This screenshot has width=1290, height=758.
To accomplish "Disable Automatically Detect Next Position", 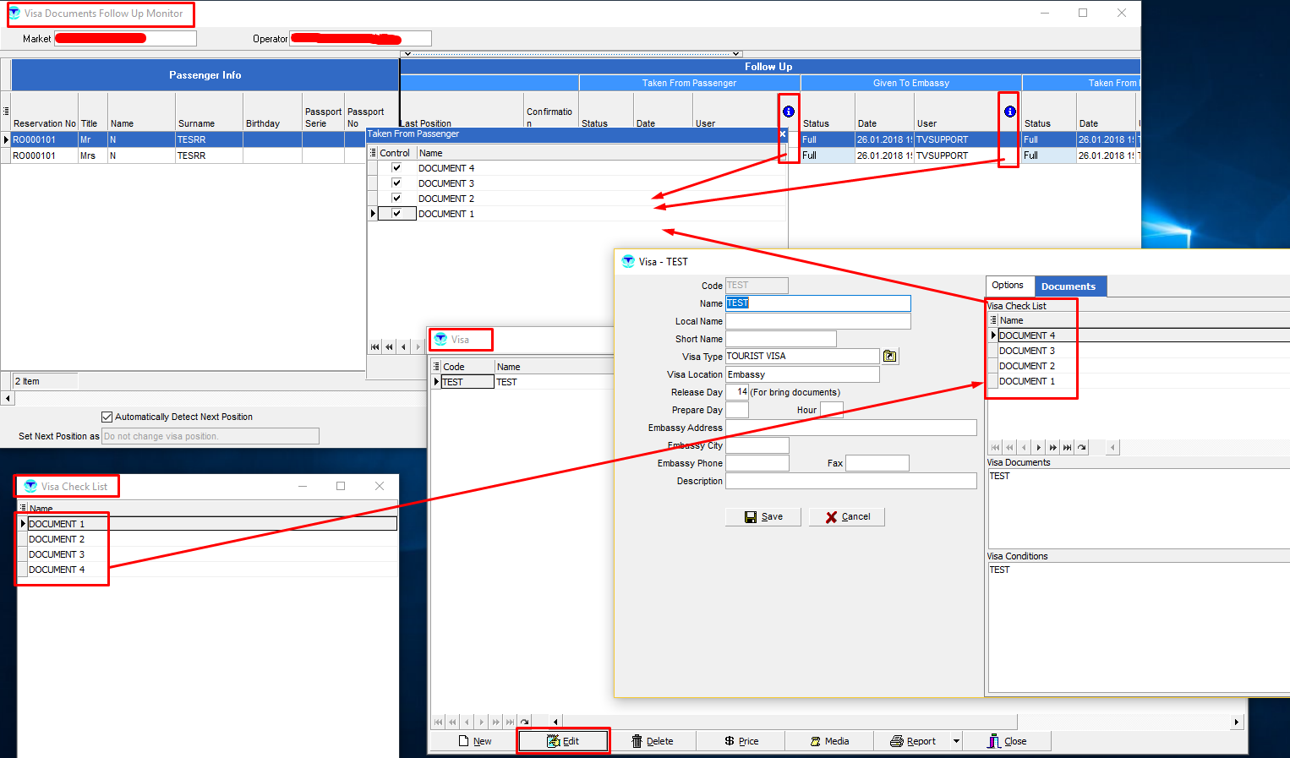I will pyautogui.click(x=107, y=417).
